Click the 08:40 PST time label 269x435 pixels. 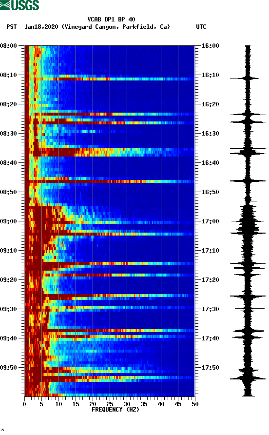pos(9,163)
